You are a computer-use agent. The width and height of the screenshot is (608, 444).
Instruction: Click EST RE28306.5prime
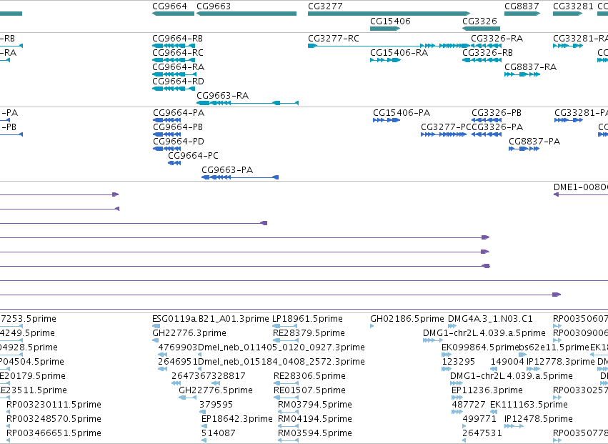309,377
